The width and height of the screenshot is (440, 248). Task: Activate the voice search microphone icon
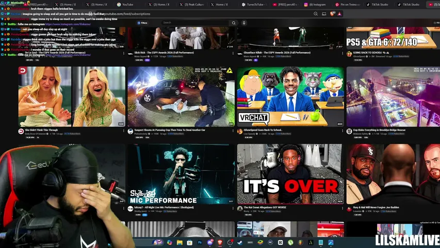(x=244, y=23)
